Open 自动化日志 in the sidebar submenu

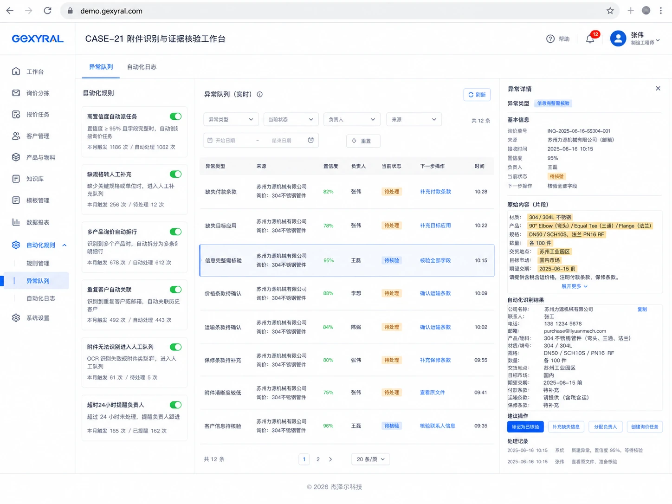pyautogui.click(x=41, y=298)
